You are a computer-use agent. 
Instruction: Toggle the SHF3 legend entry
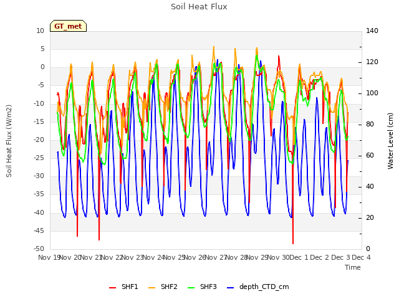pyautogui.click(x=202, y=287)
